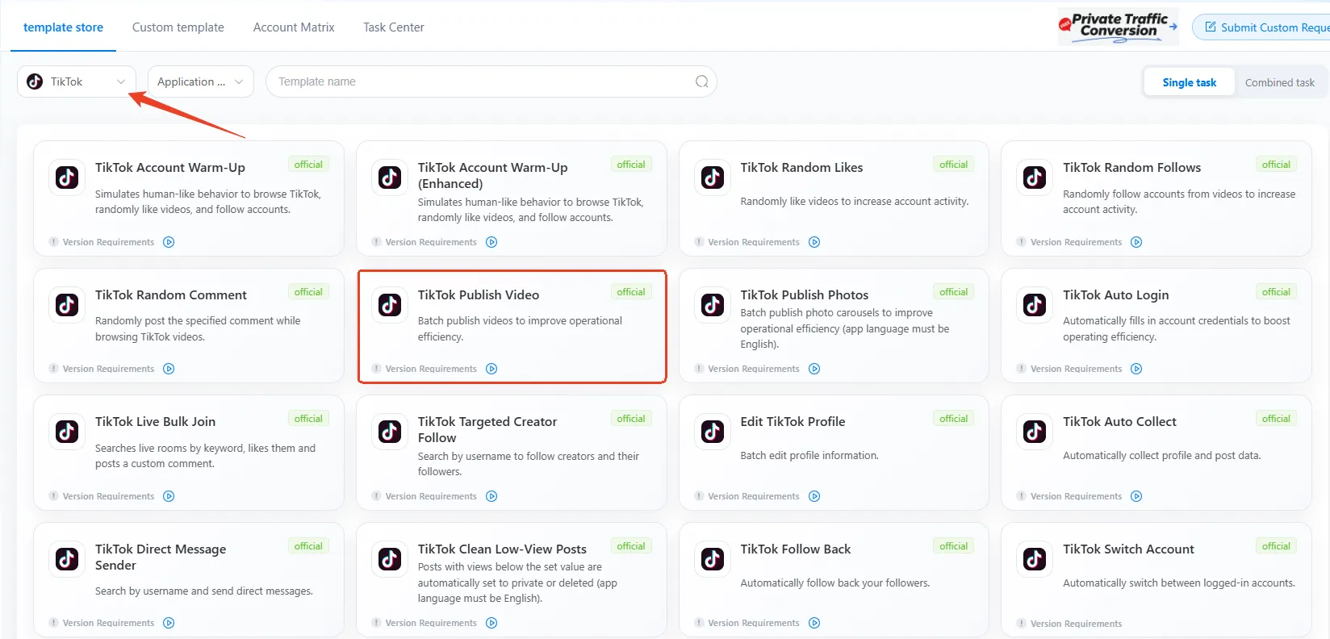Click TikTok icon on Switch Account card
The width and height of the screenshot is (1330, 639).
[x=1035, y=559]
